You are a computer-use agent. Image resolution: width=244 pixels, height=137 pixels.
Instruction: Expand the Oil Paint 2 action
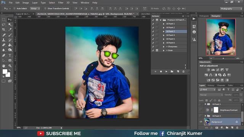pyautogui.click(x=164, y=28)
